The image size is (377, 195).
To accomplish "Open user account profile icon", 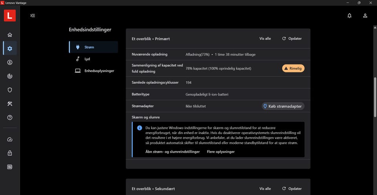I will (365, 16).
